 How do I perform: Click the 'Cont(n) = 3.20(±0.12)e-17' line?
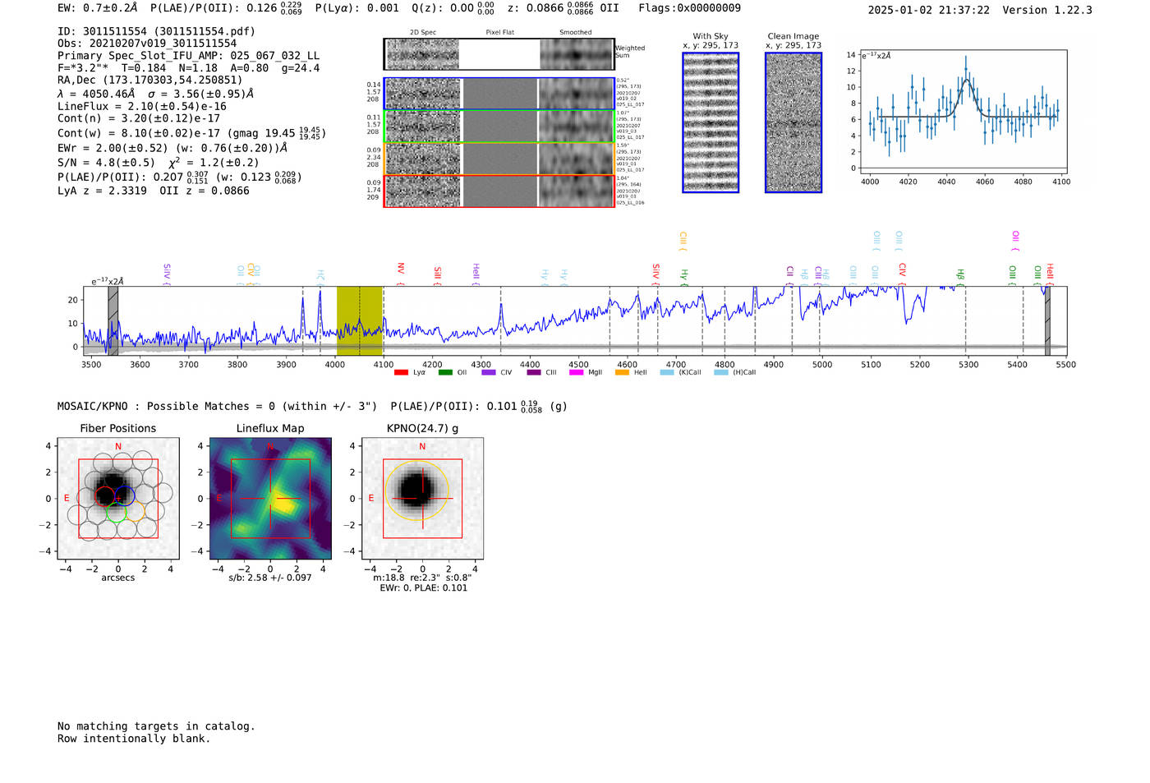point(139,118)
